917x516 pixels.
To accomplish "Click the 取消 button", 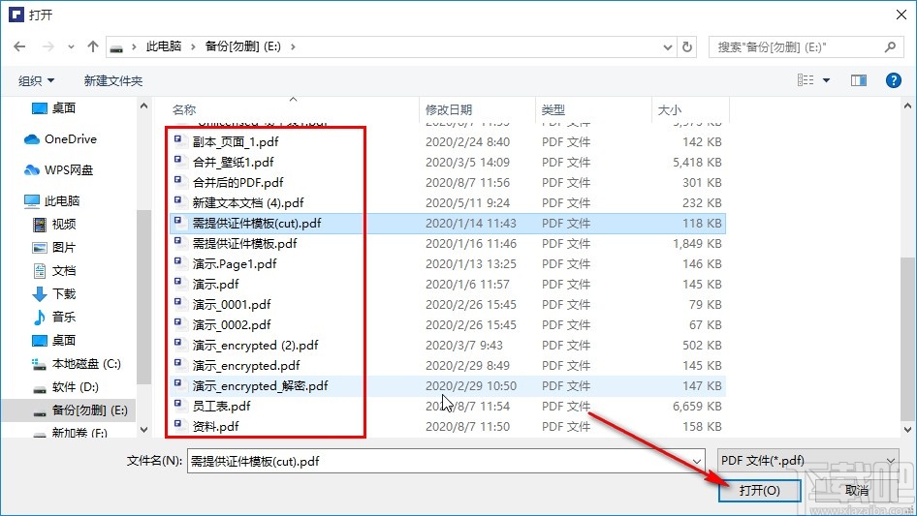I will (x=857, y=490).
